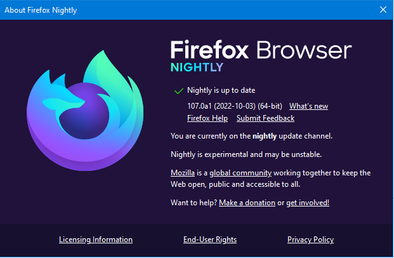Click the Make a donation link
The image size is (394, 258).
(x=247, y=203)
